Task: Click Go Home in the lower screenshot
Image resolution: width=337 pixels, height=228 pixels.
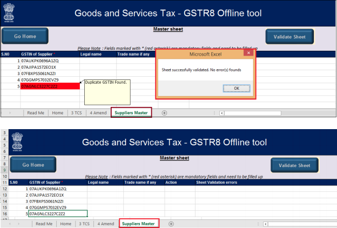Action: click(x=33, y=165)
